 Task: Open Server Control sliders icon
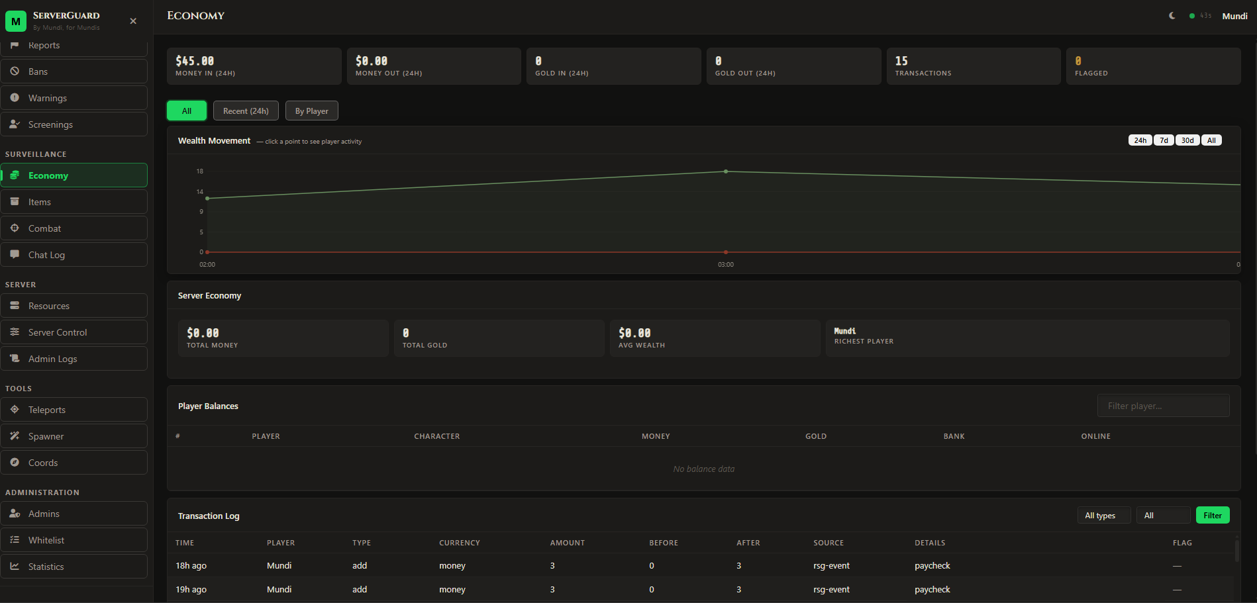click(15, 332)
